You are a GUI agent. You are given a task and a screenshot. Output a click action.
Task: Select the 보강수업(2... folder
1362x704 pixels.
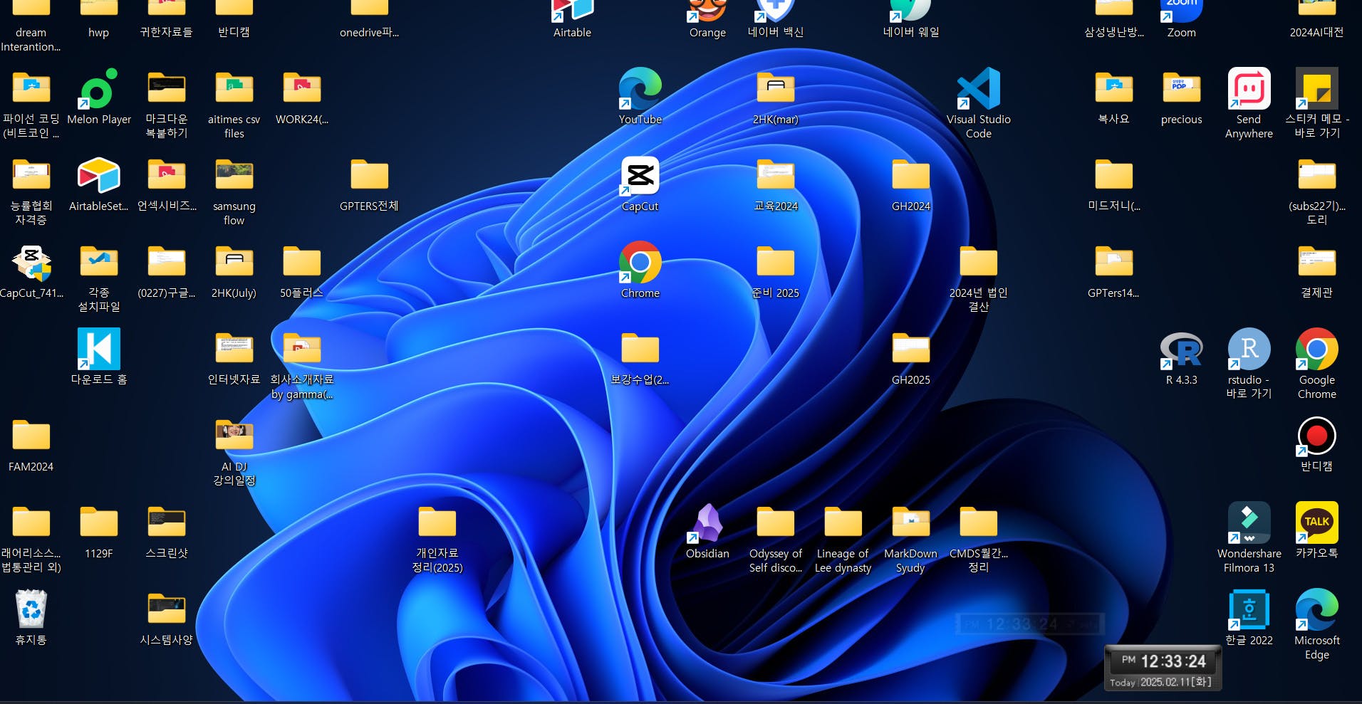640,350
